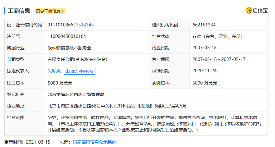Click the 公司类型 label cell
Screen dimensions: 275x147
25,59
